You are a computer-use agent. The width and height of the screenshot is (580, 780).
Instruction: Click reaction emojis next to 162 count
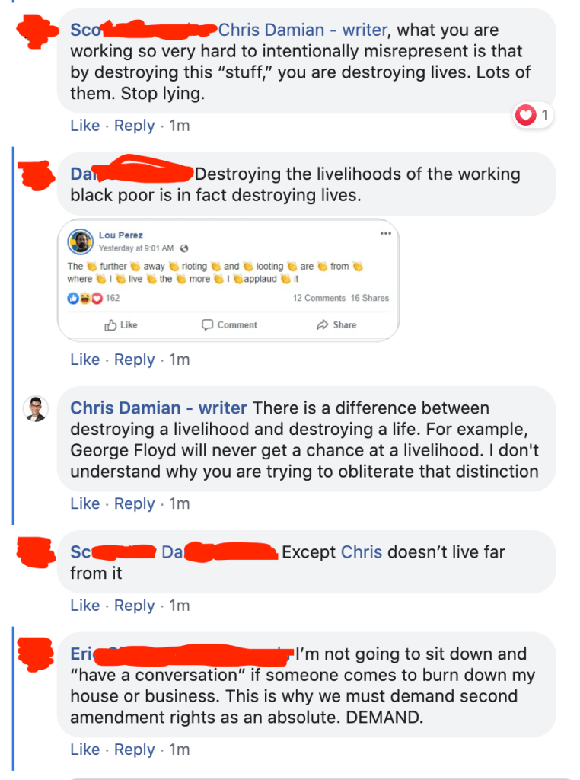click(x=85, y=298)
